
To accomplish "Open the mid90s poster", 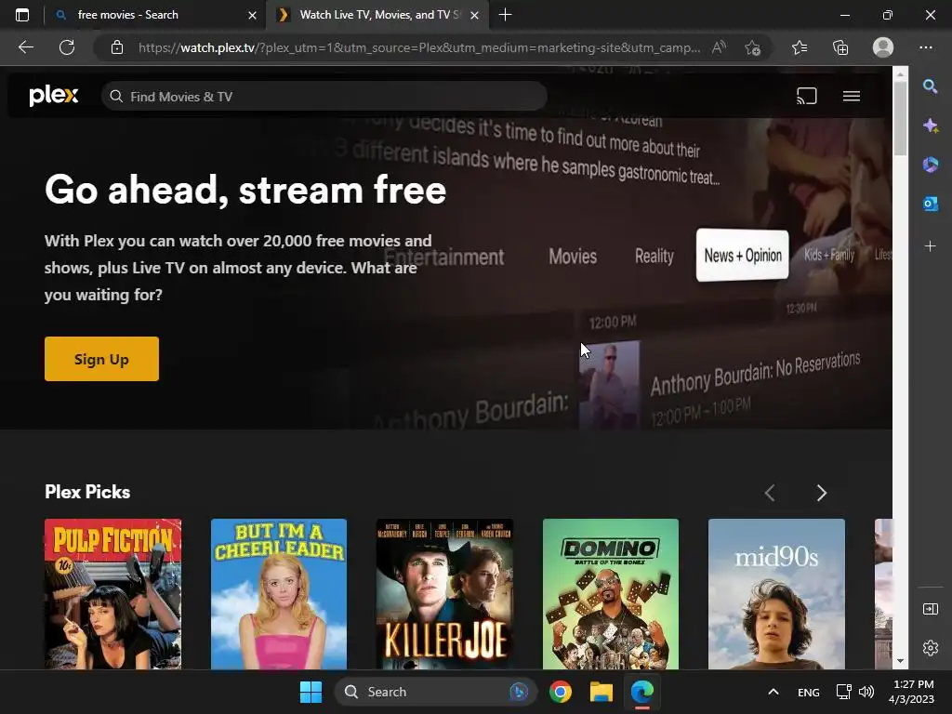I will 776,594.
